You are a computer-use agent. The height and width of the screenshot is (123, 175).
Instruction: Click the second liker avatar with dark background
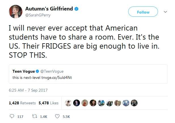tap(76, 103)
